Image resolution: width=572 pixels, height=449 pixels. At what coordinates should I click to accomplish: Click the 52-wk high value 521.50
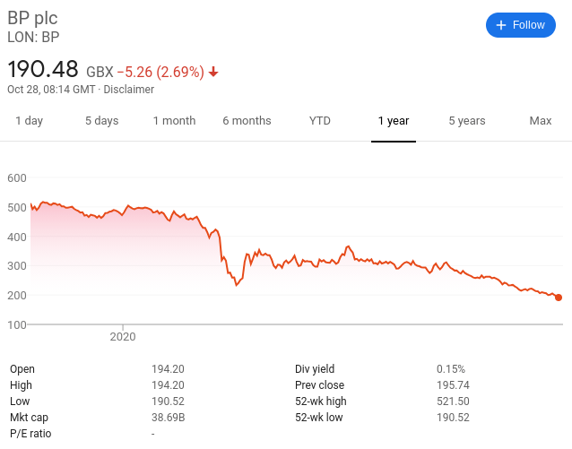pos(453,402)
